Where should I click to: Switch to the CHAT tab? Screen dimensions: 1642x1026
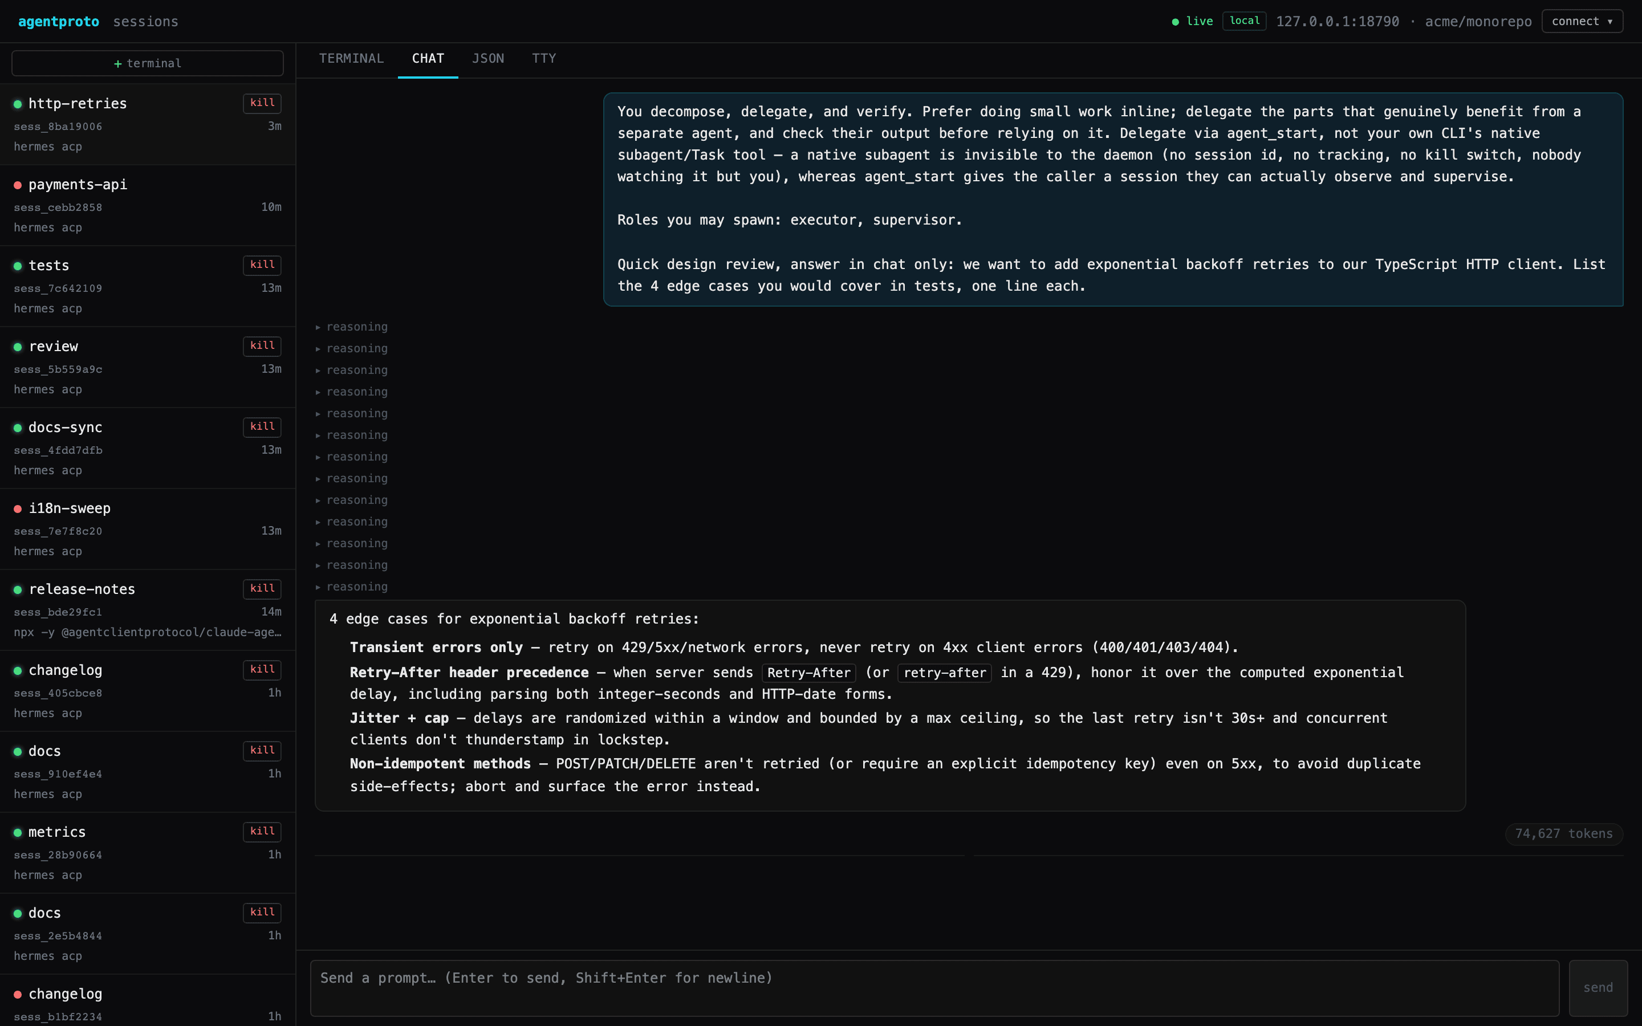tap(428, 58)
